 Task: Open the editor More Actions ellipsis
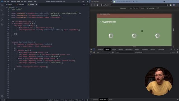[87, 4]
